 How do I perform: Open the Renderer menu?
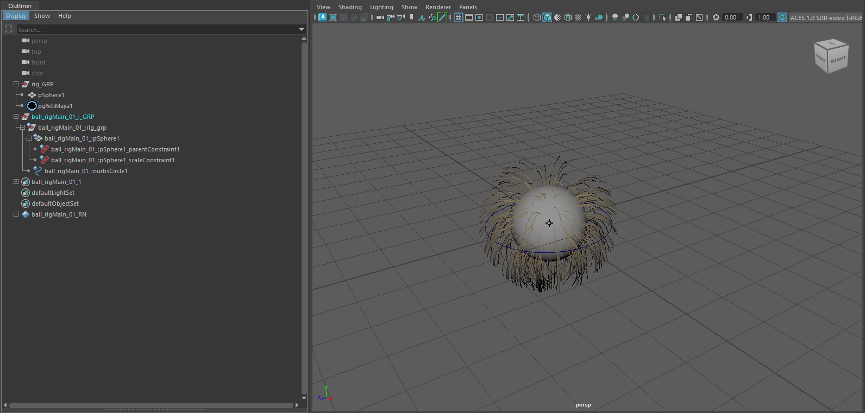[438, 7]
